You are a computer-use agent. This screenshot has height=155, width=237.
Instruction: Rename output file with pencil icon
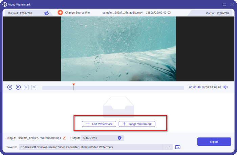(64, 138)
